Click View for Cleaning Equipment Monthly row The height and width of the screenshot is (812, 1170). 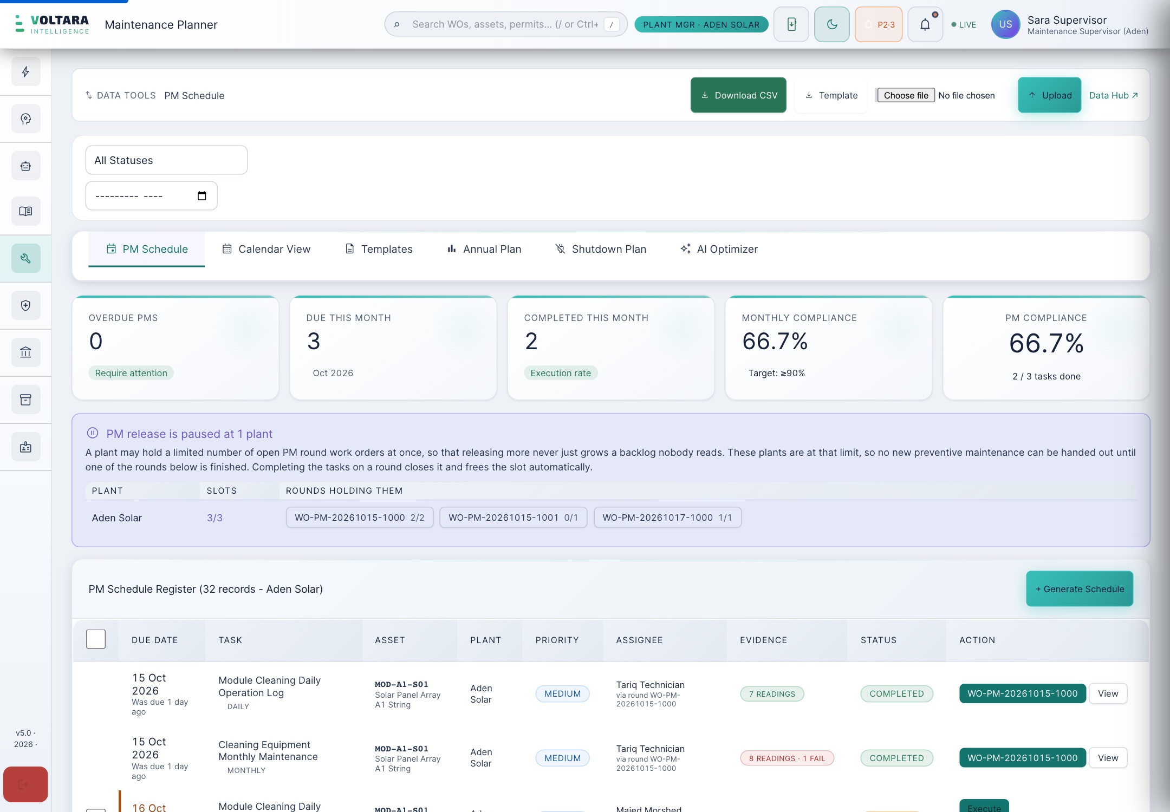[x=1108, y=758]
